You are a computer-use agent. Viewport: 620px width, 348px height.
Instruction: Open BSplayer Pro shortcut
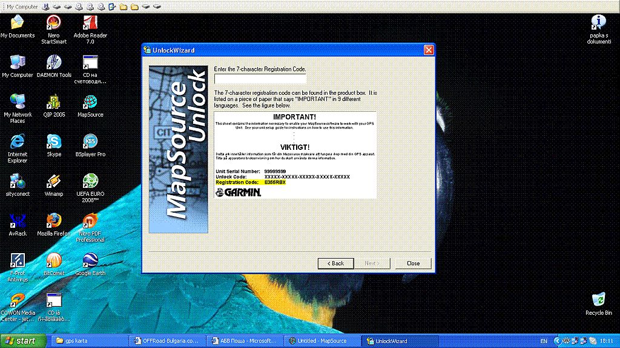point(90,142)
